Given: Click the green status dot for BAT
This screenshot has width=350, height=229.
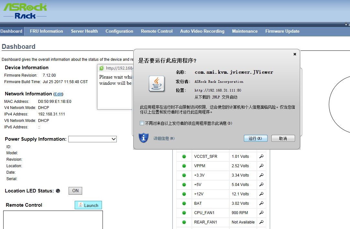Looking at the screenshot, I should tap(184, 203).
